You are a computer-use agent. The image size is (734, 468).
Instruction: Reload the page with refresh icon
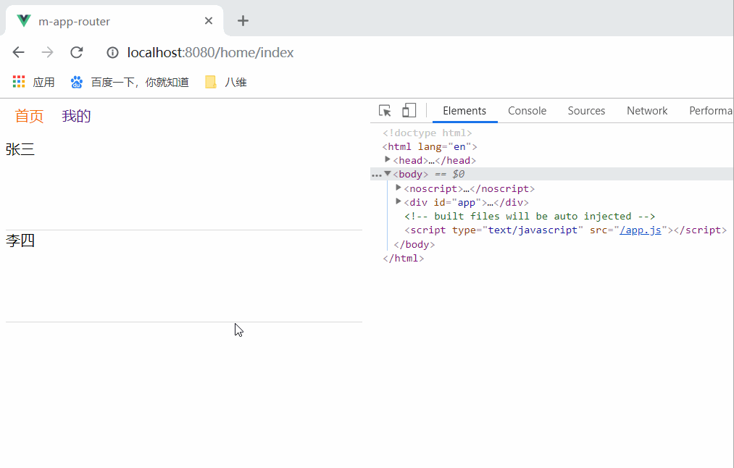[77, 52]
